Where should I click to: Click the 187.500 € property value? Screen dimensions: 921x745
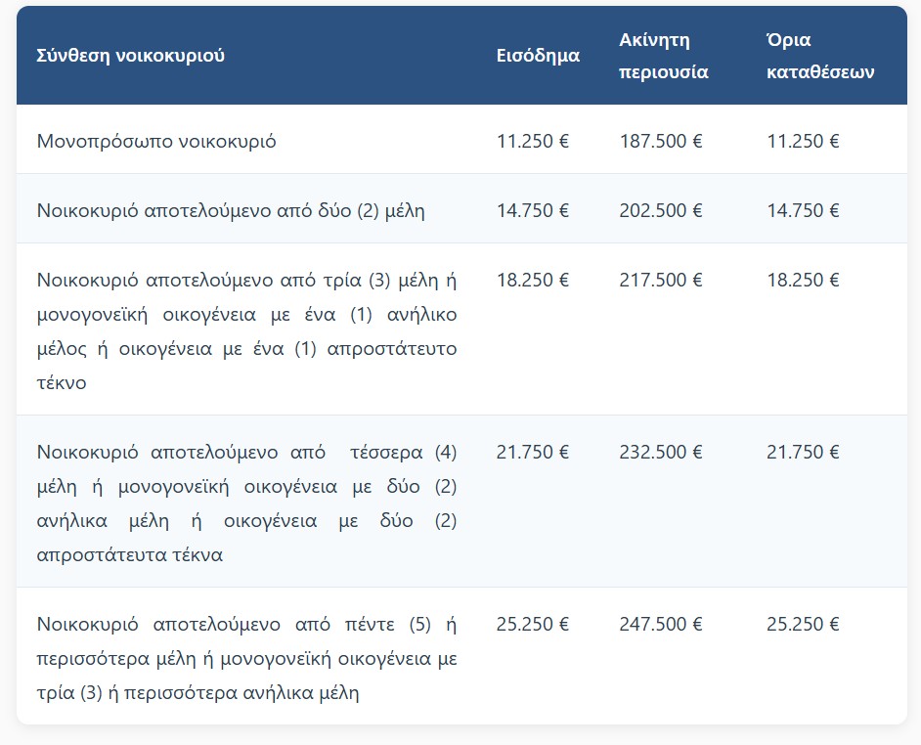tap(661, 141)
